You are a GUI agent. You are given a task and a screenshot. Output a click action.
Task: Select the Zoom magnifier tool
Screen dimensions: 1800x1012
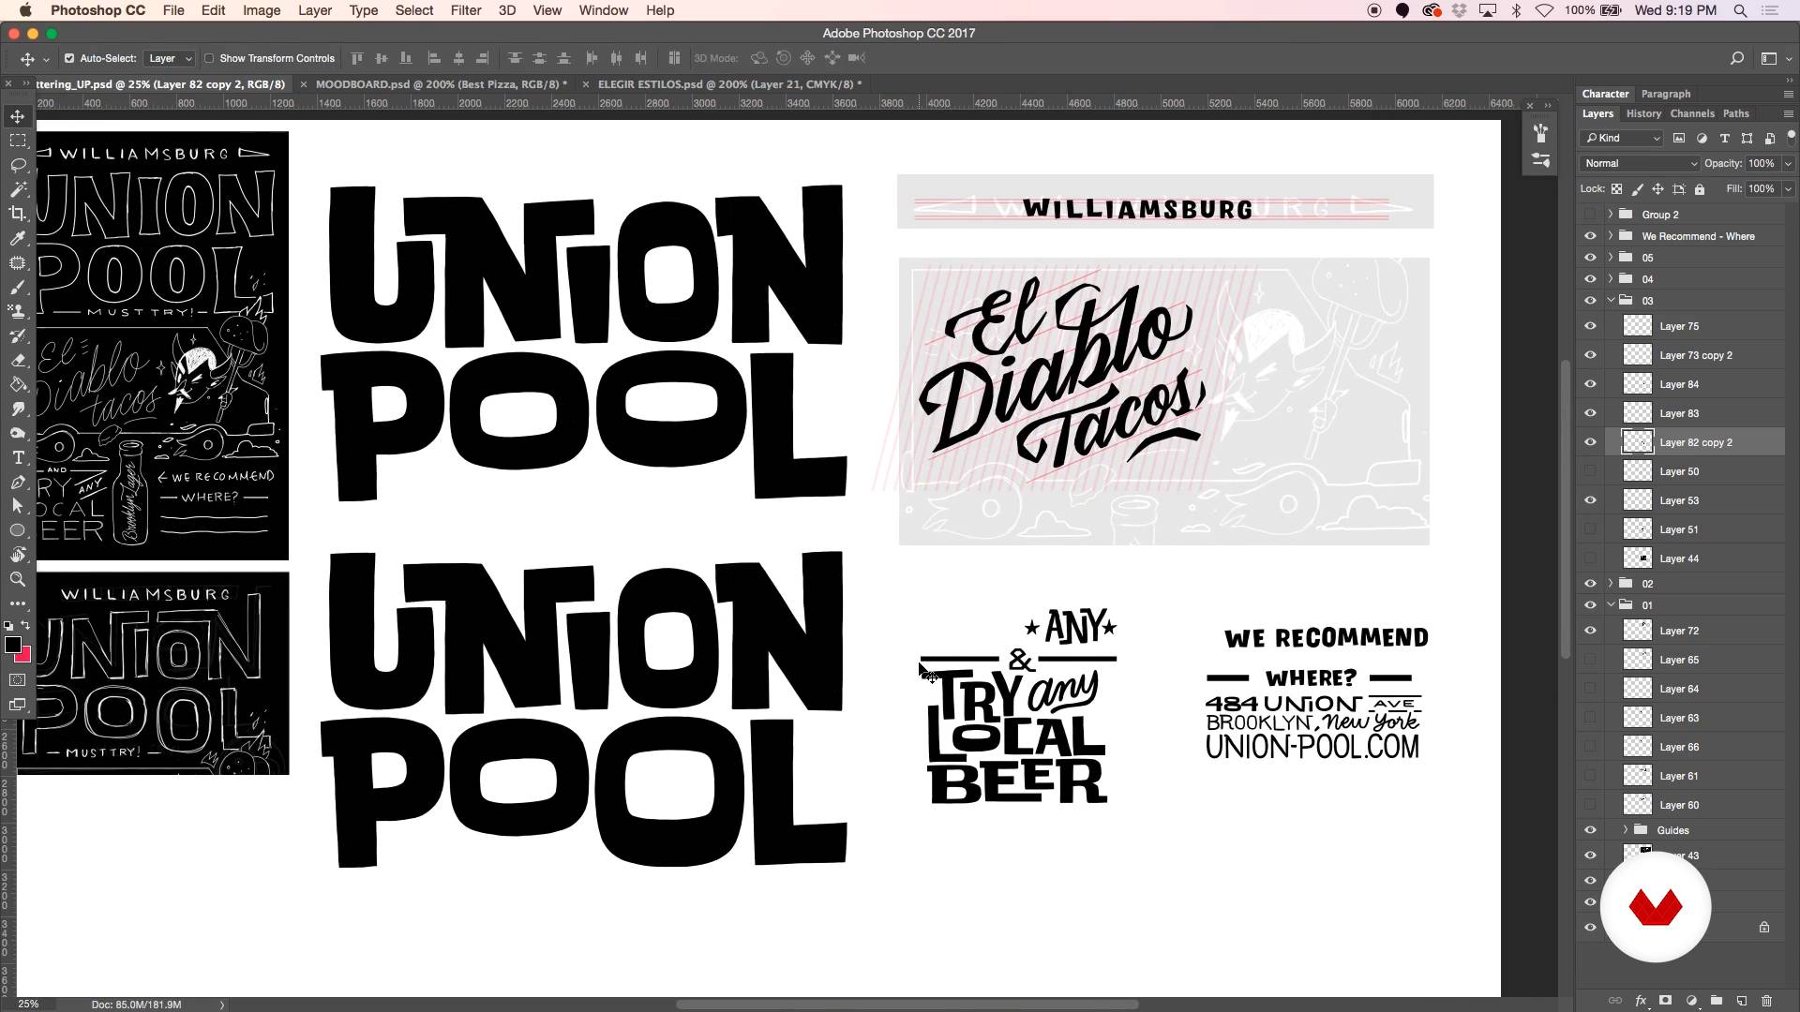(18, 579)
